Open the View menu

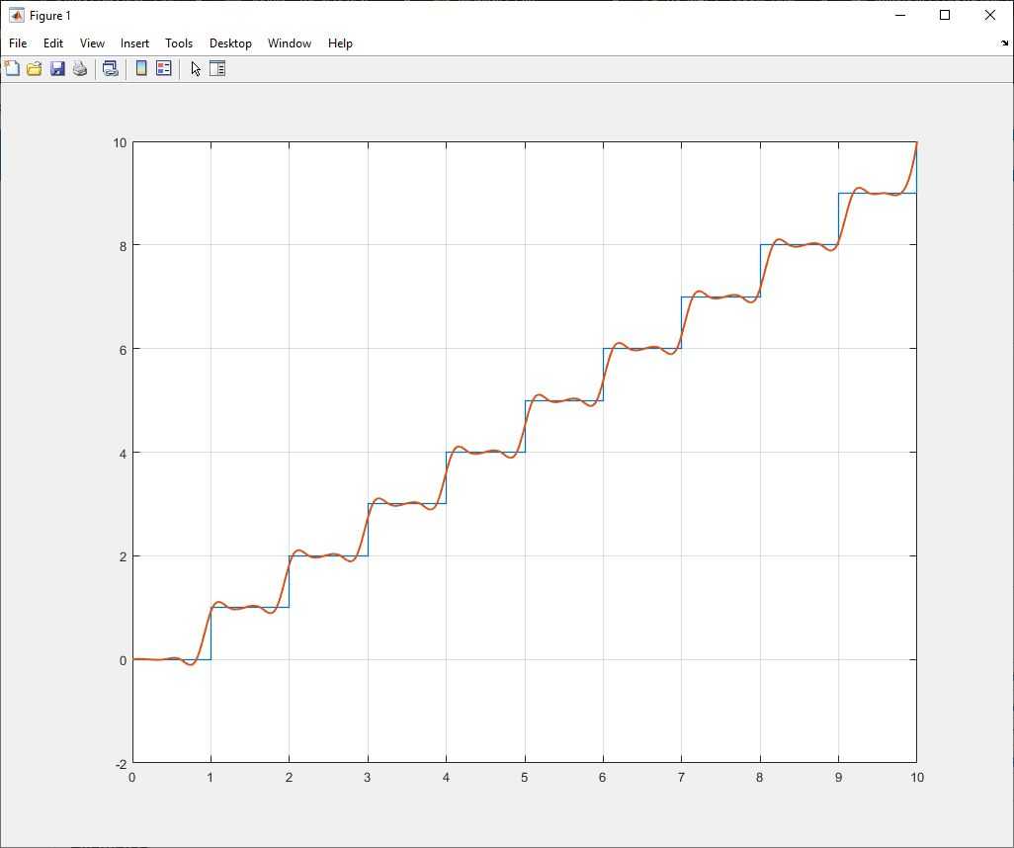92,43
